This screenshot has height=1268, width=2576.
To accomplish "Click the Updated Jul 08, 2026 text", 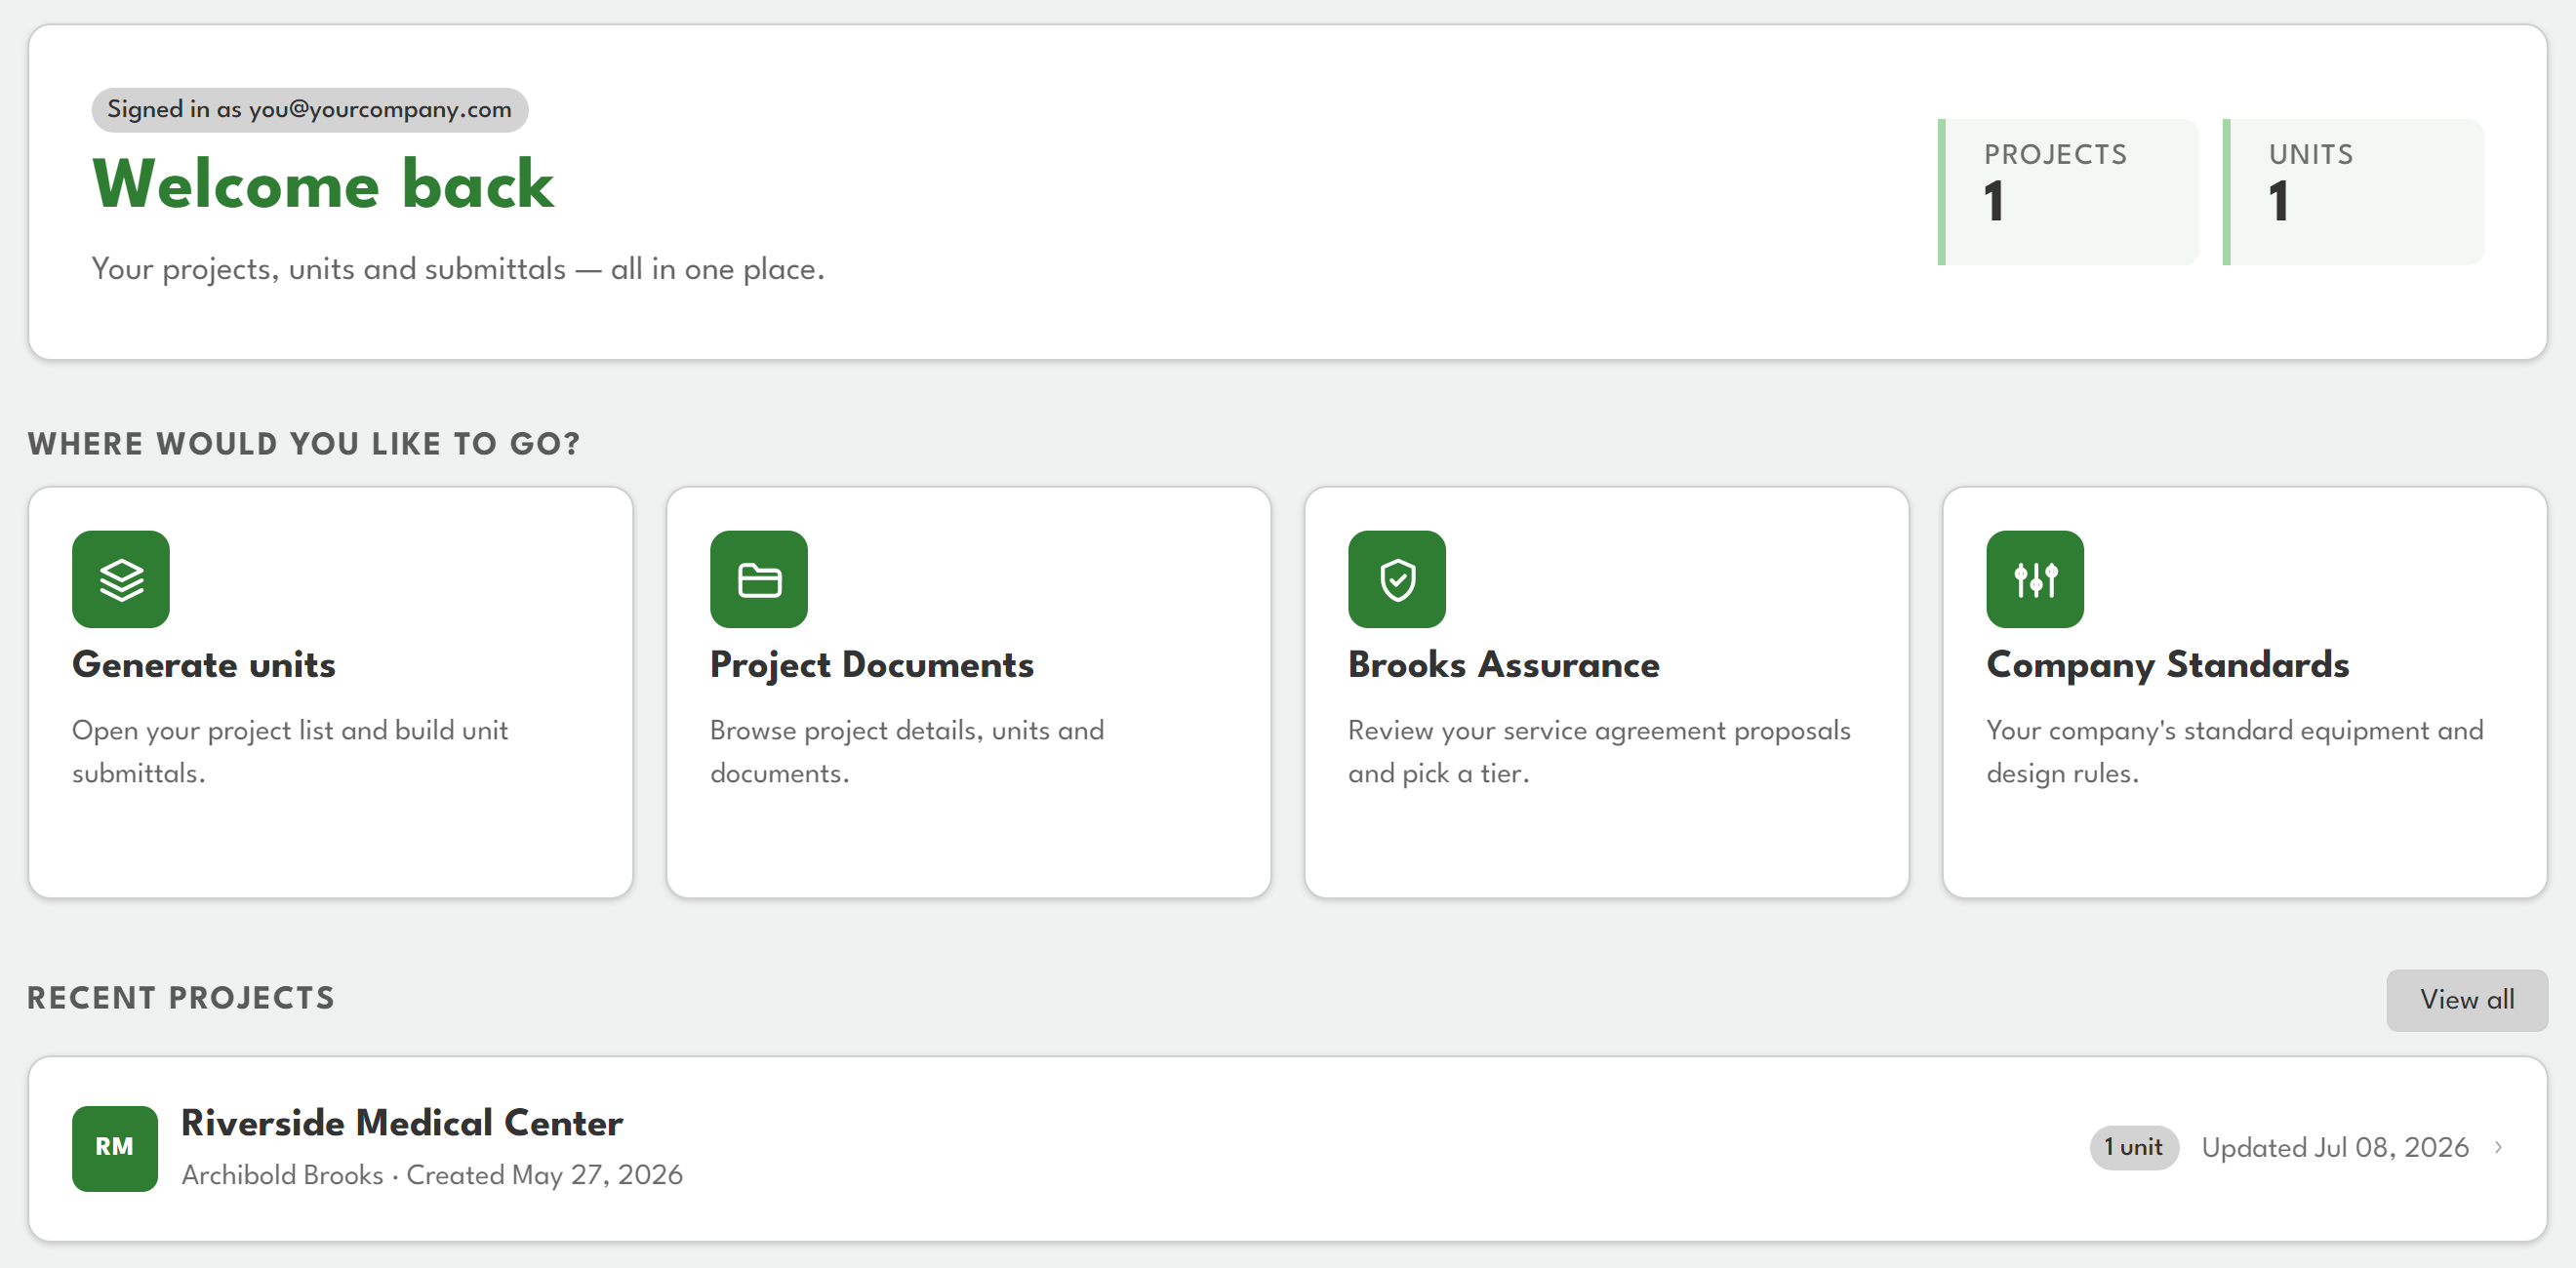I will 2335,1147.
